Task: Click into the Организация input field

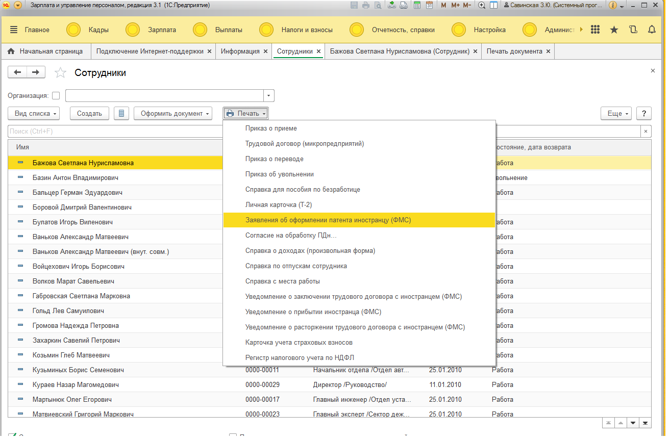Action: point(164,95)
